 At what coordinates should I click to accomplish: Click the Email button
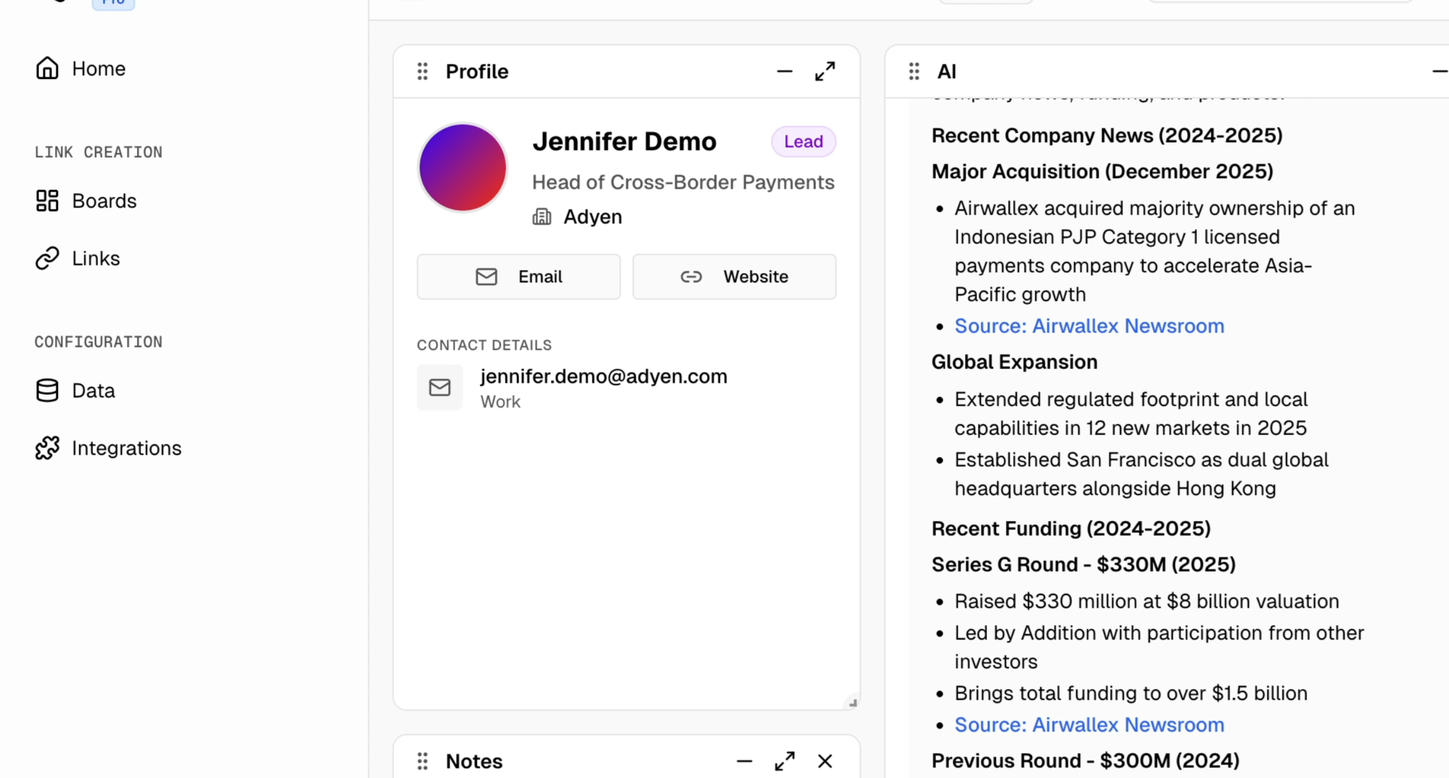(x=518, y=277)
